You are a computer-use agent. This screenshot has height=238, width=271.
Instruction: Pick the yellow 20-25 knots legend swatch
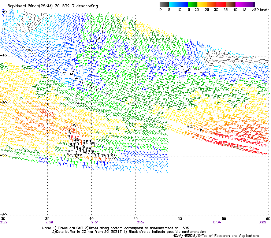pos(202,4)
